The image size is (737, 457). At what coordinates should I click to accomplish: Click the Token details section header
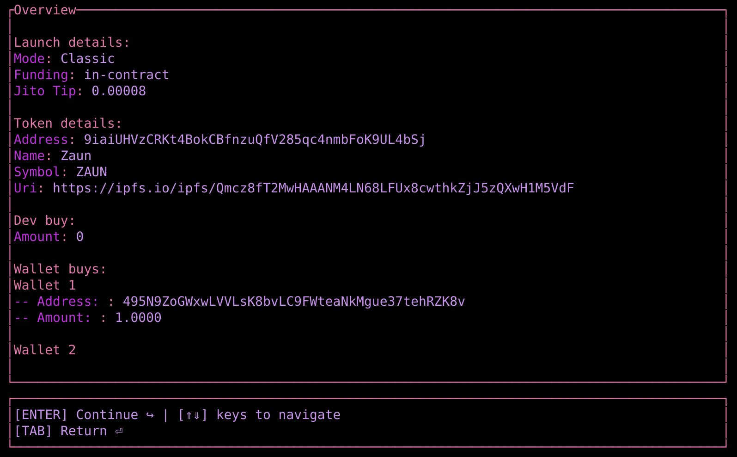tap(67, 124)
